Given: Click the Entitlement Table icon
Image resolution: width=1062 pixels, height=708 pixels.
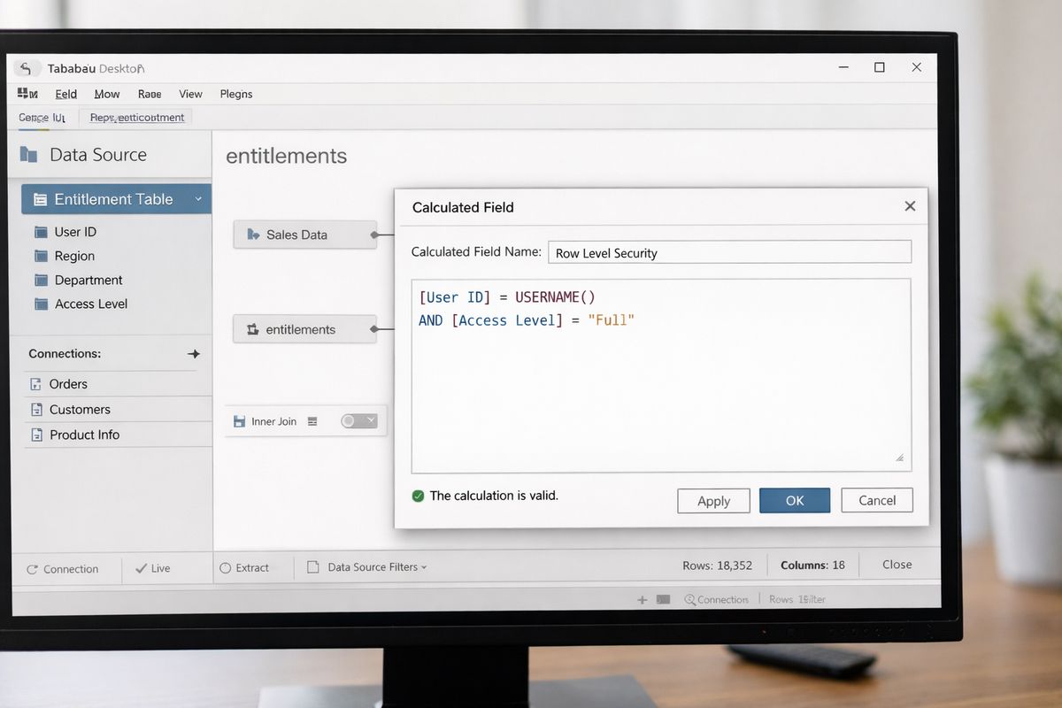Looking at the screenshot, I should coord(40,200).
